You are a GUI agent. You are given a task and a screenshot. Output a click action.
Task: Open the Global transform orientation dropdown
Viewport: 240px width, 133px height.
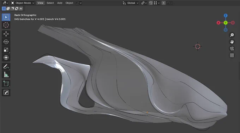click(131, 3)
